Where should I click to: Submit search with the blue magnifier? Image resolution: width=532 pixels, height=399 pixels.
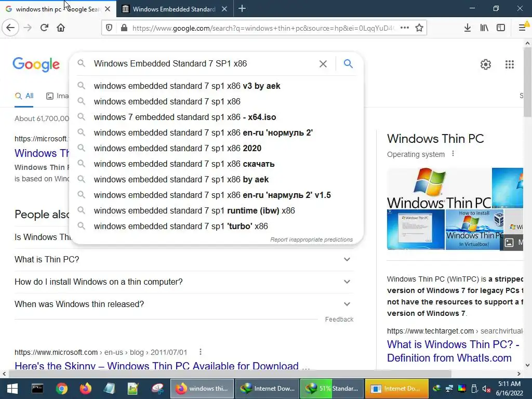tap(348, 63)
